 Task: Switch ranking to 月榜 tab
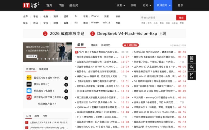pos(45,116)
